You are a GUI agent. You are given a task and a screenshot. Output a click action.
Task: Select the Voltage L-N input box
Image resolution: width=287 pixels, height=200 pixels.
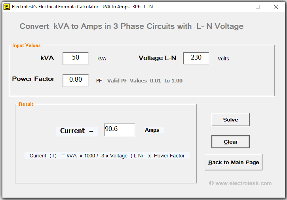196,58
